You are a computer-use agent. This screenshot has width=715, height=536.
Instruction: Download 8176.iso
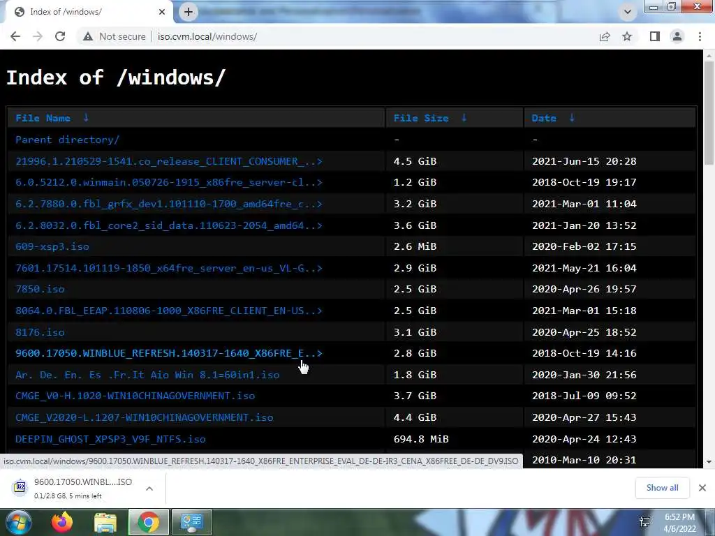[40, 332]
